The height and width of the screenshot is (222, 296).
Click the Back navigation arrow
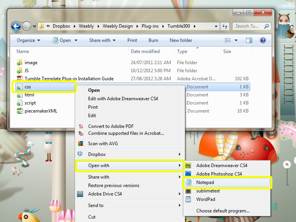tap(16, 27)
